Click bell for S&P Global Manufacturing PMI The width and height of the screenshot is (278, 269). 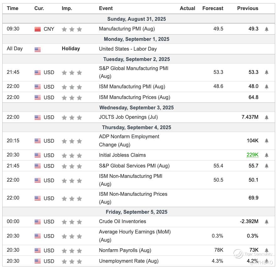point(266,72)
